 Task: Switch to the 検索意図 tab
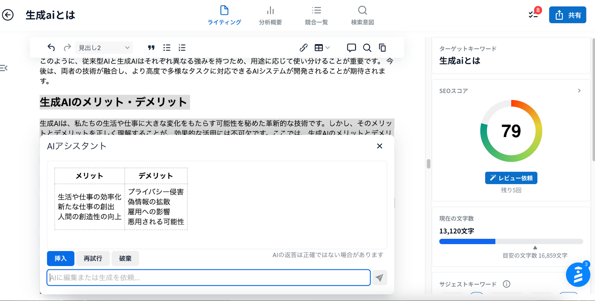click(363, 15)
